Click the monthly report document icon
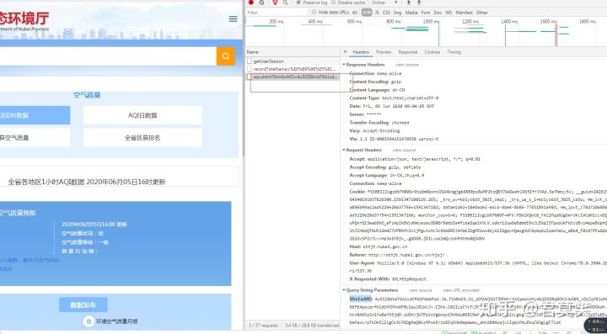607x334 pixels. point(89,321)
